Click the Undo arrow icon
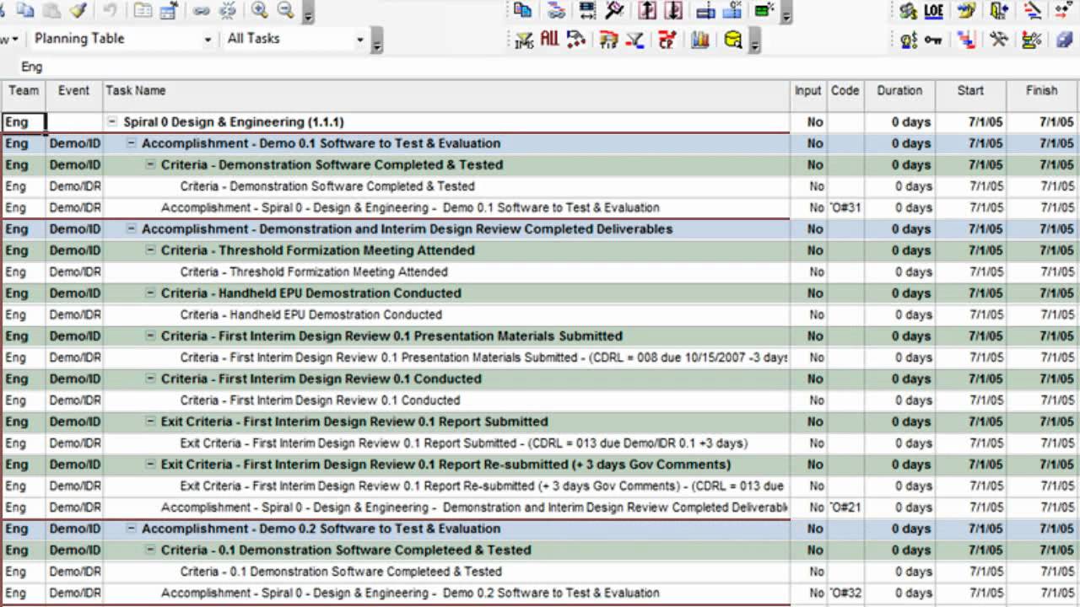 (110, 10)
